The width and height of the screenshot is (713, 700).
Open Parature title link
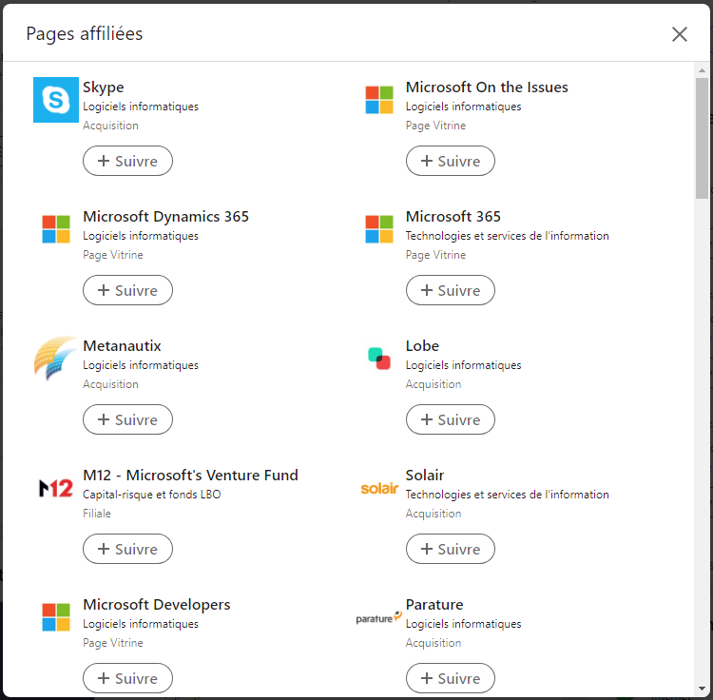point(434,605)
